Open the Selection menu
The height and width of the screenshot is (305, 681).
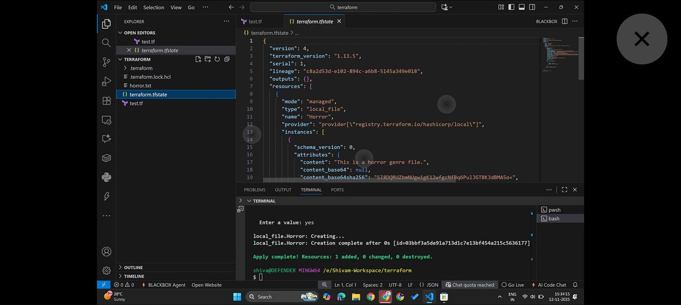154,7
